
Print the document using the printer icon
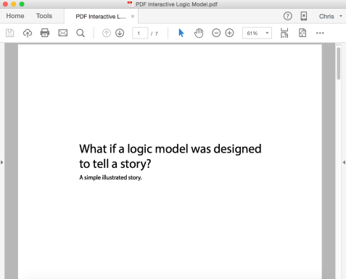click(45, 33)
